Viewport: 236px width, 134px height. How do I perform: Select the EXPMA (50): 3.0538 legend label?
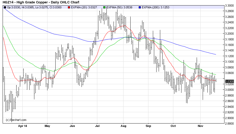pyautogui.click(x=119, y=7)
